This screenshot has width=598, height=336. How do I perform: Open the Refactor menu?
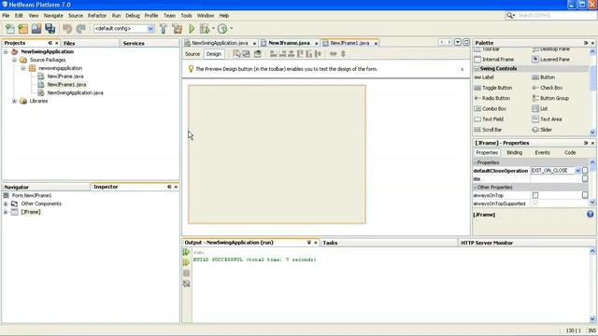[97, 16]
